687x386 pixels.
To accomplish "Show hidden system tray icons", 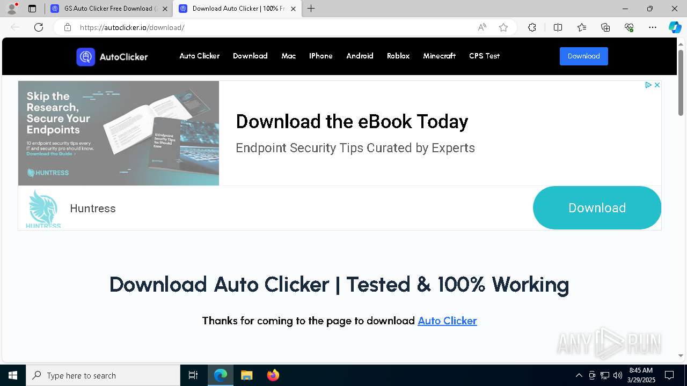I will [x=579, y=375].
